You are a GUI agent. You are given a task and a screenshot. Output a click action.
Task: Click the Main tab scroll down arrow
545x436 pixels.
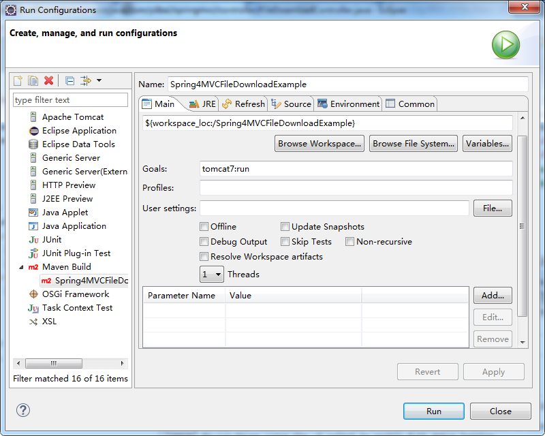[x=523, y=343]
